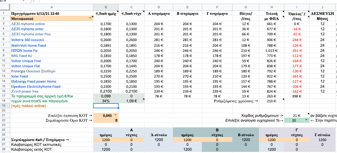Select the empty active cell B19
The height and width of the screenshot is (153, 337).
point(106,106)
